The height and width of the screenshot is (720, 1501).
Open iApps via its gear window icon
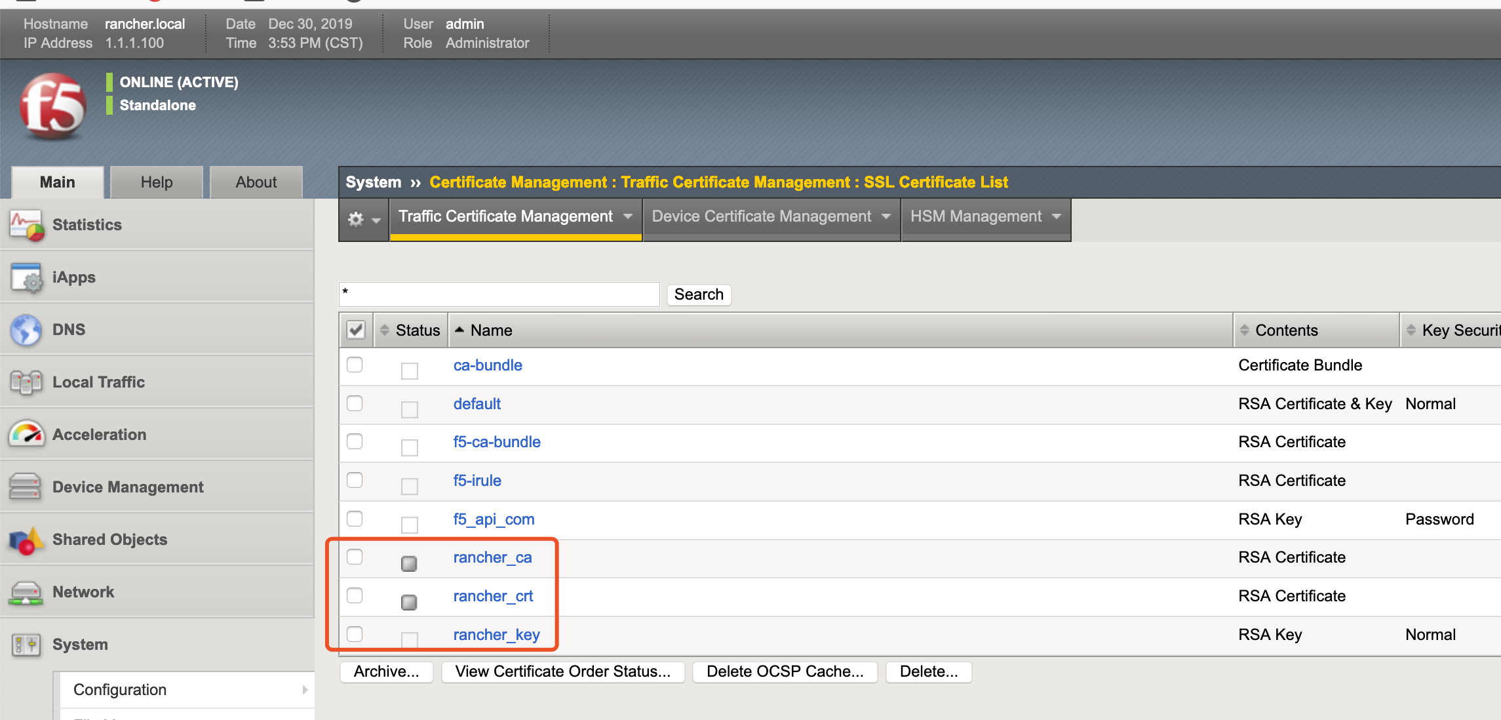pos(26,277)
